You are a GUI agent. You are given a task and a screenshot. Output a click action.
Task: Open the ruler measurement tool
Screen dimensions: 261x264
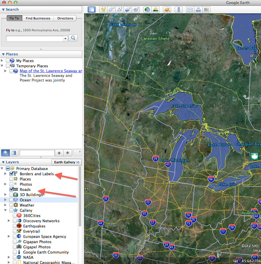[179, 10]
